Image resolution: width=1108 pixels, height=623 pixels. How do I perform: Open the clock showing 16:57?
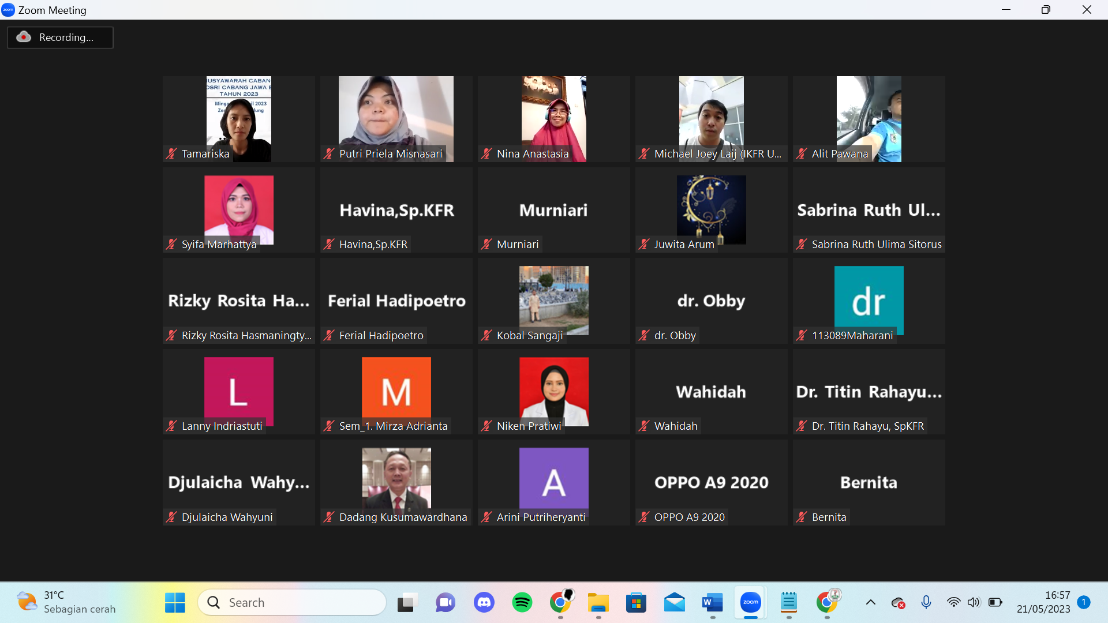pyautogui.click(x=1043, y=602)
